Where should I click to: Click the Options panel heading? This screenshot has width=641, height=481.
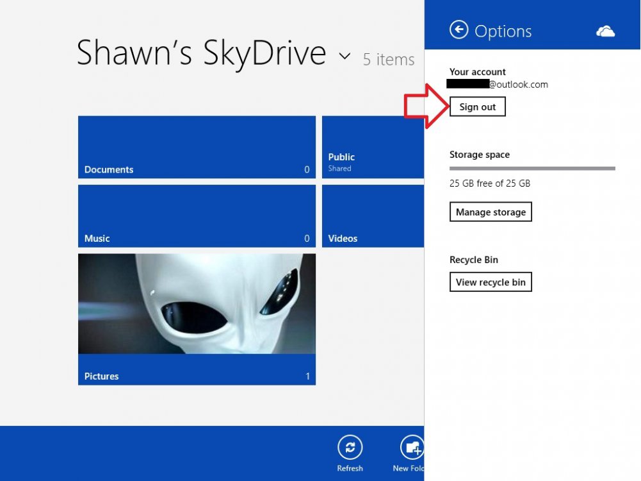pos(503,30)
